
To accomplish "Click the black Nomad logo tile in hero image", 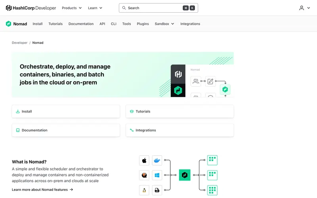I will tap(178, 90).
